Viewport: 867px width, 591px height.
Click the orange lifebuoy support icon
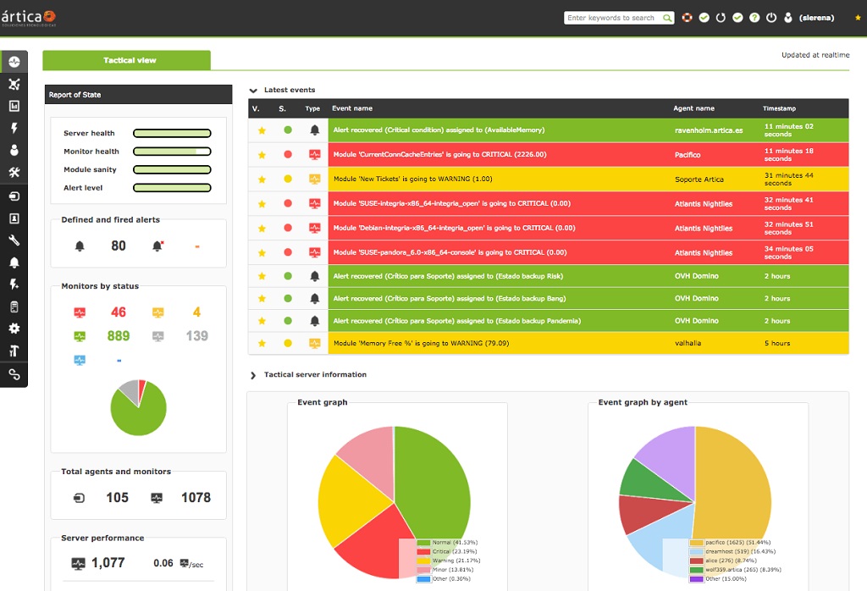point(687,18)
